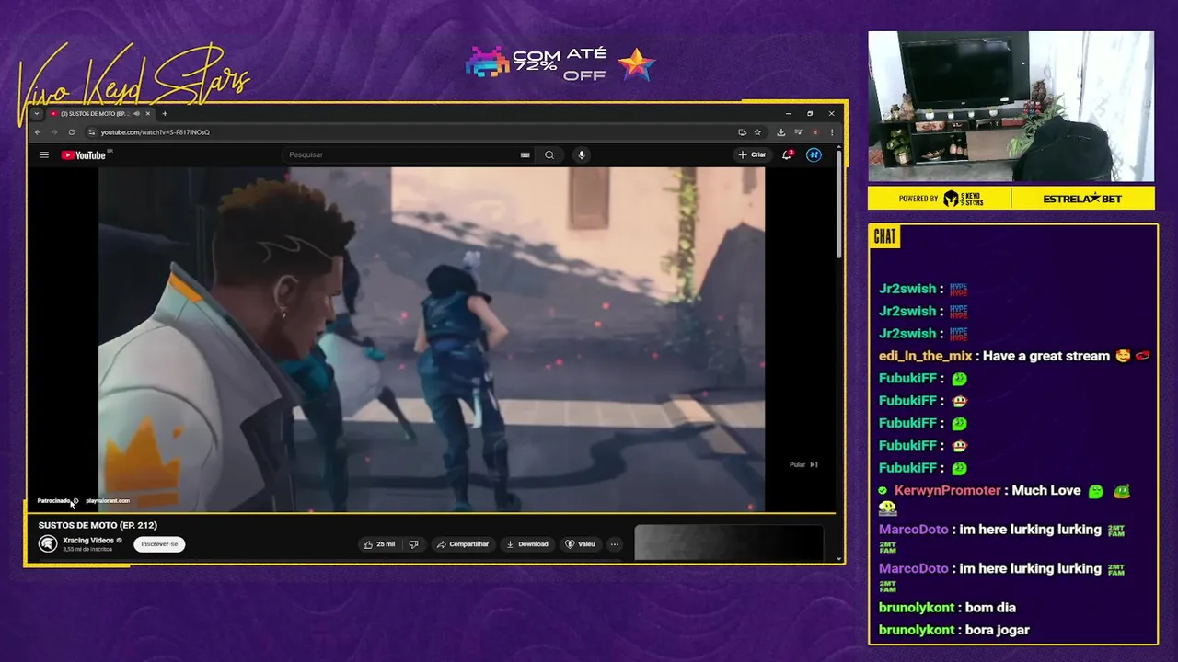Click the ESTRELA BET sponsor banner
The width and height of the screenshot is (1178, 662).
1082,199
